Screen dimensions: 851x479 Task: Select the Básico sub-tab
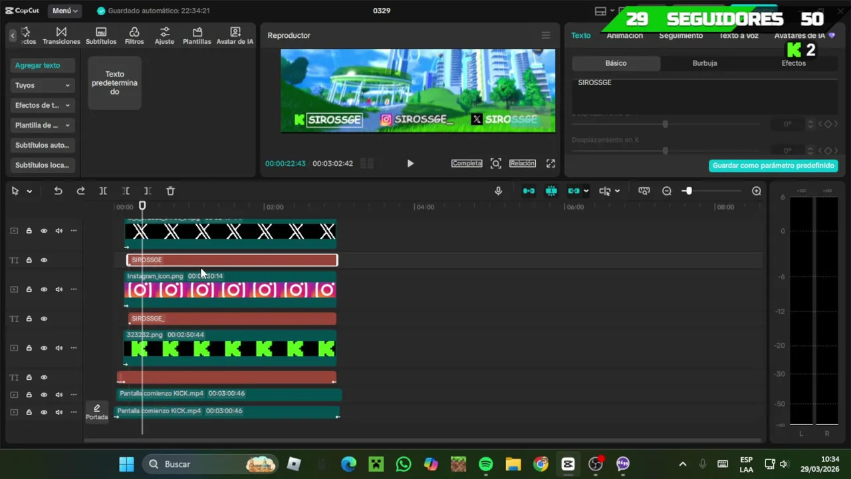(x=616, y=63)
